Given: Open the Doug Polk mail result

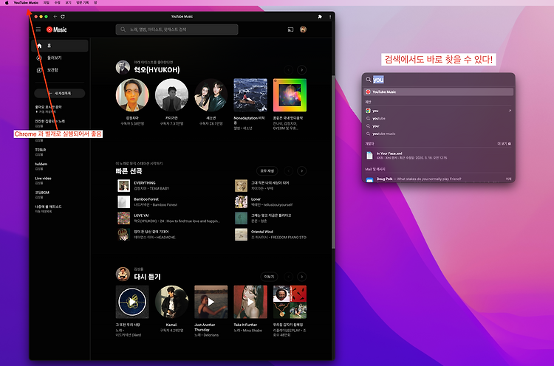Looking at the screenshot, I should (x=438, y=179).
